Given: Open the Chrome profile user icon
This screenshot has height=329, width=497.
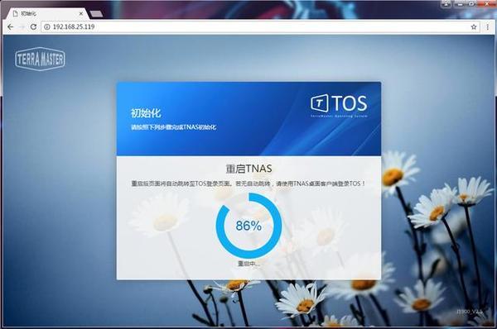Looking at the screenshot, I should 446,4.
